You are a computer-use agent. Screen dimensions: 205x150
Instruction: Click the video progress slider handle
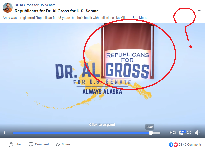pyautogui.click(x=151, y=133)
